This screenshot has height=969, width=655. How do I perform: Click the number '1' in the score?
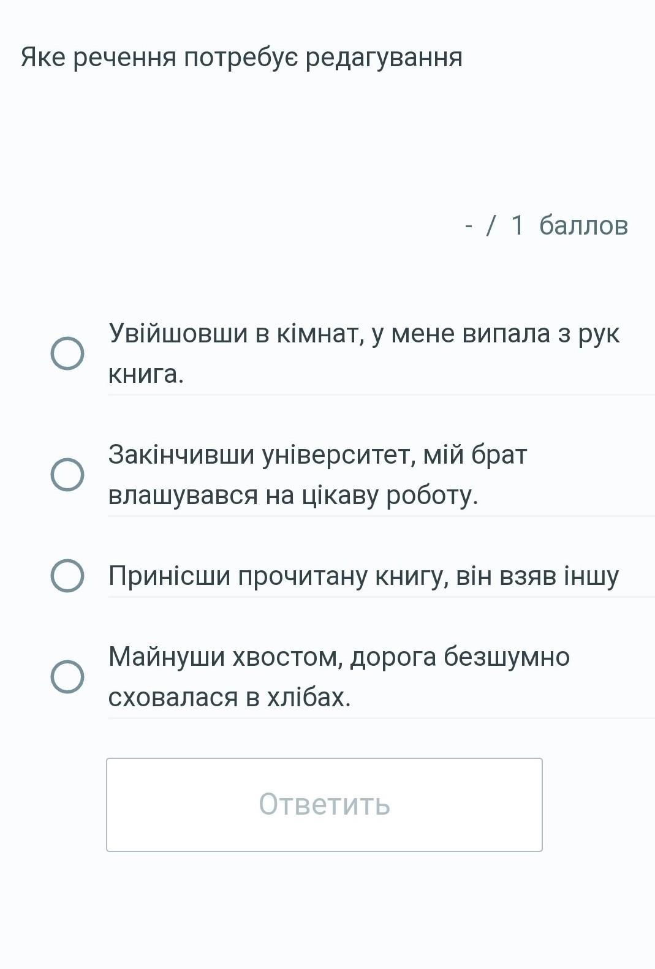click(x=517, y=225)
